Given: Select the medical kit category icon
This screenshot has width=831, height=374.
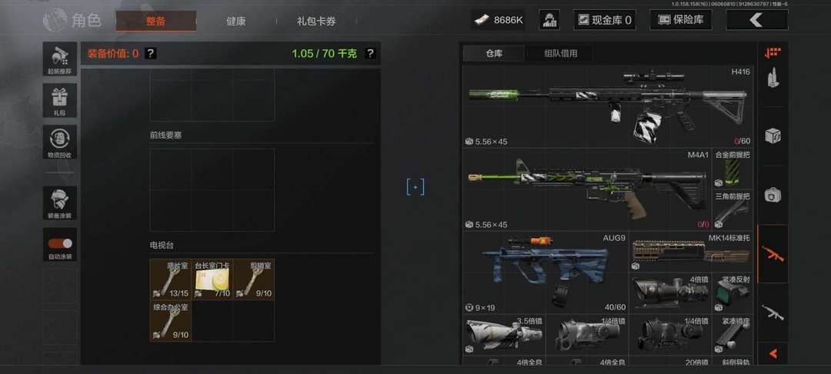Looking at the screenshot, I should (773, 195).
